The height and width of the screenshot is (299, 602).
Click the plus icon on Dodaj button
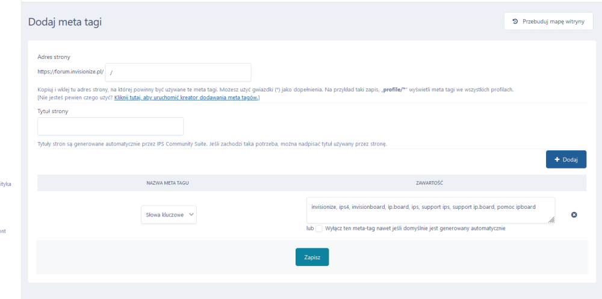[x=557, y=159]
